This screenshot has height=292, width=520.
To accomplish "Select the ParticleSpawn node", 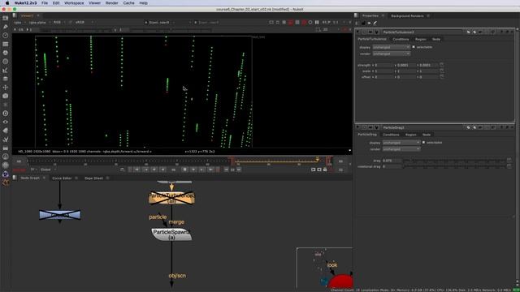I will (171, 234).
